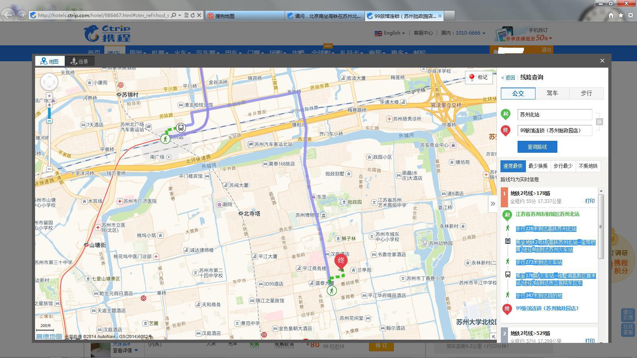Click the 标记 marker pin button

479,77
